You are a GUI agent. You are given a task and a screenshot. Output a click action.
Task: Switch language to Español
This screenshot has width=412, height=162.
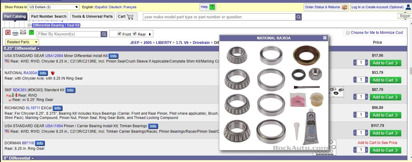(101, 7)
